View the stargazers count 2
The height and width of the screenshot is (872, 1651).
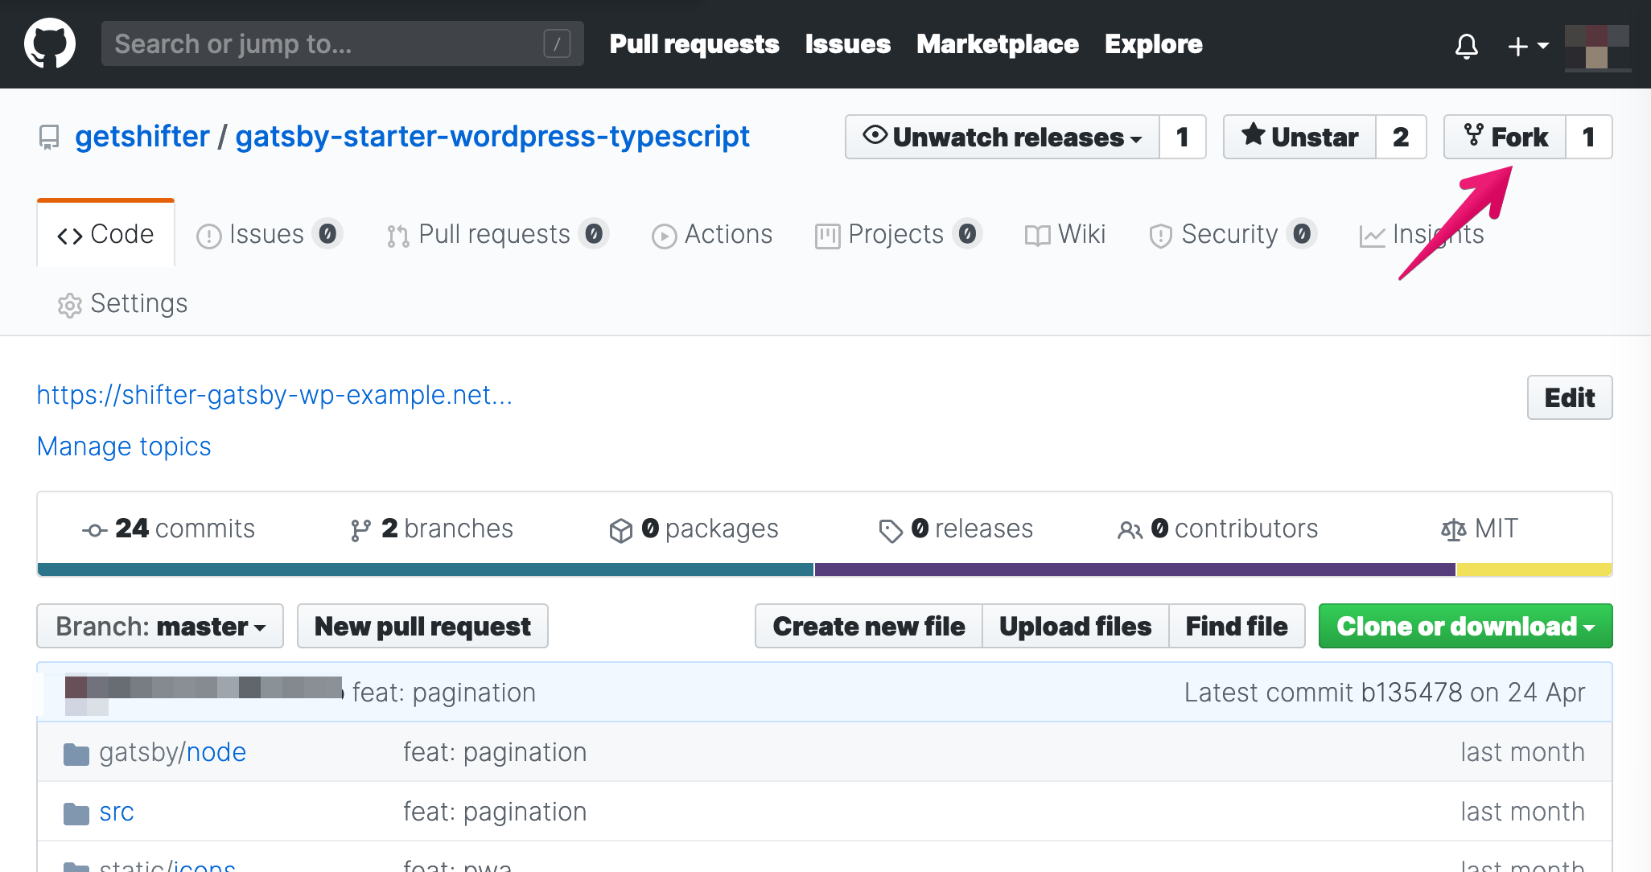pyautogui.click(x=1401, y=137)
